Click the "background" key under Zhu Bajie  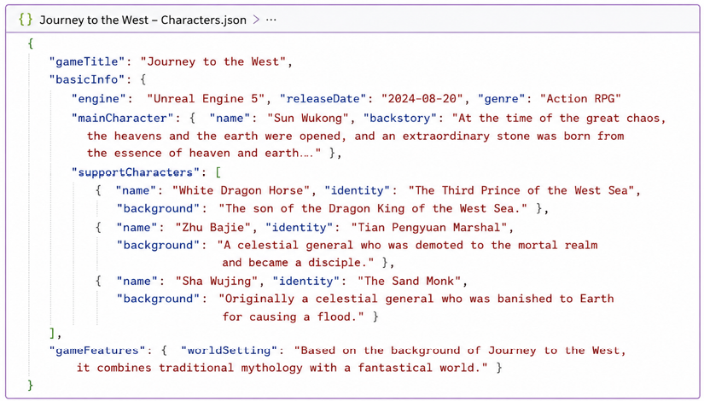pos(158,245)
